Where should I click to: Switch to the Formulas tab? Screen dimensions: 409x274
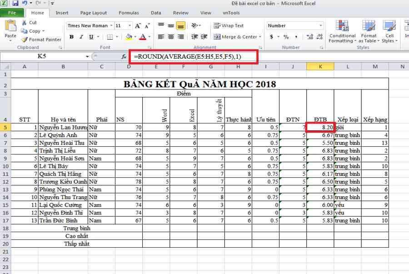[x=129, y=13]
